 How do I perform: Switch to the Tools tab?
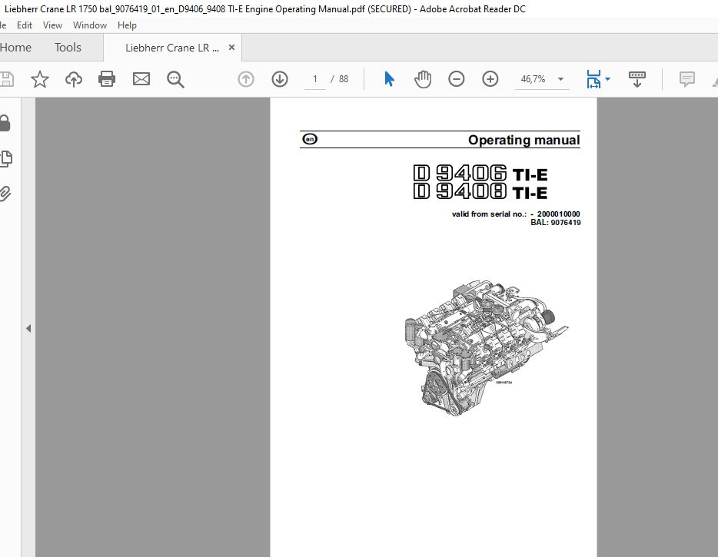pos(68,47)
